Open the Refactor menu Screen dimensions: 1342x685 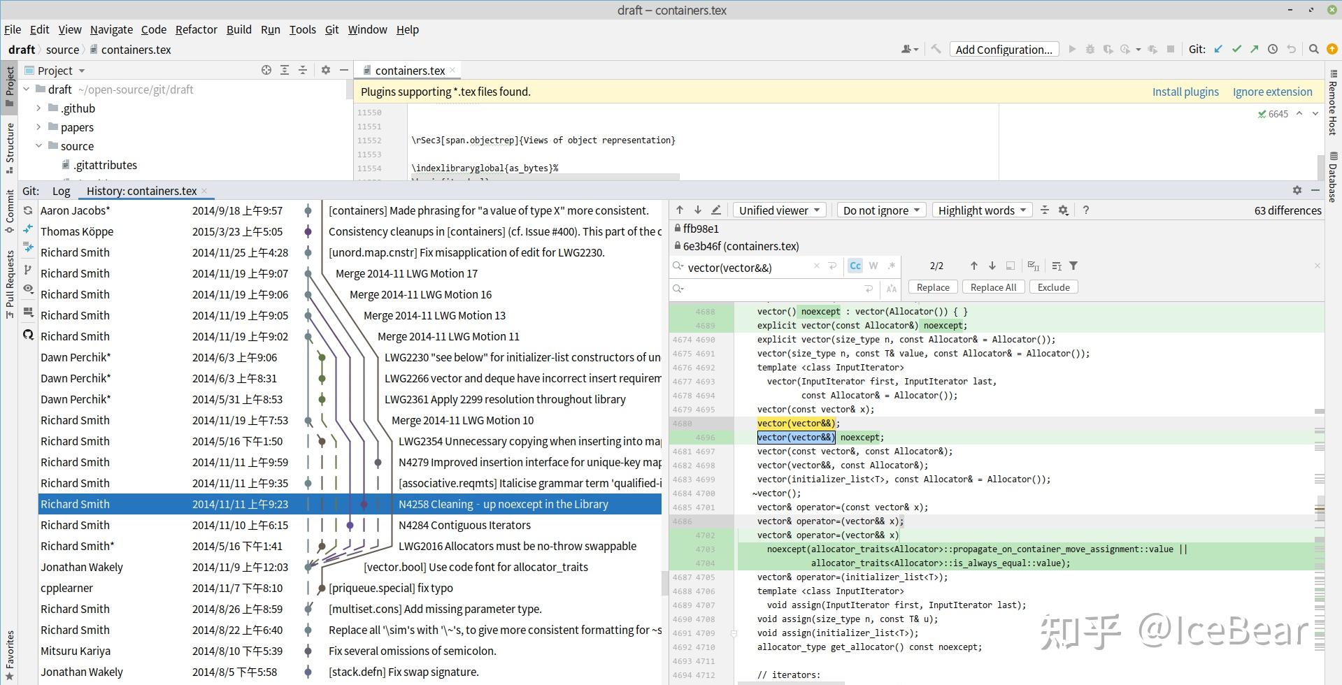[196, 29]
